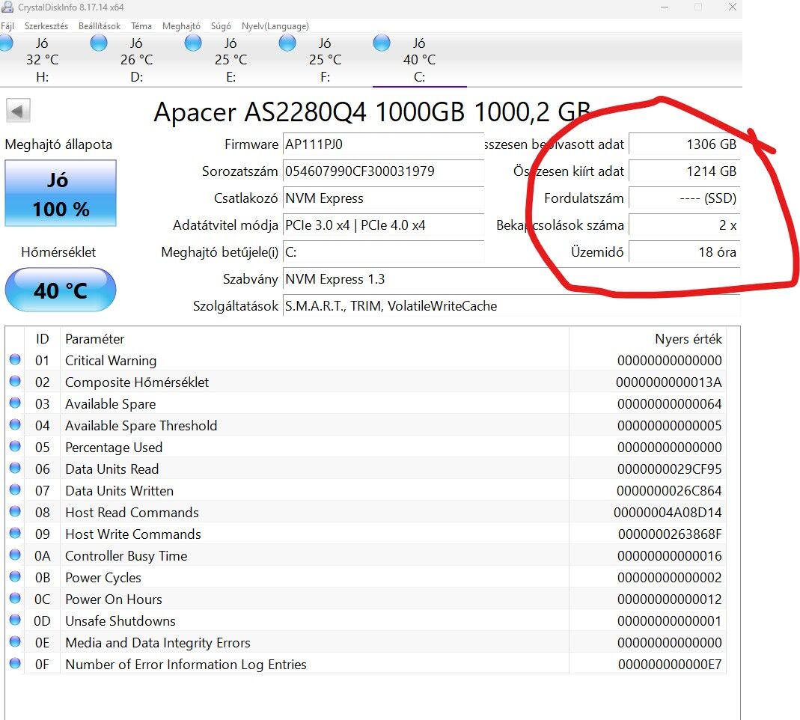Click the status orb for Unsafe Shutdowns row
The height and width of the screenshot is (720, 800).
pyautogui.click(x=15, y=620)
